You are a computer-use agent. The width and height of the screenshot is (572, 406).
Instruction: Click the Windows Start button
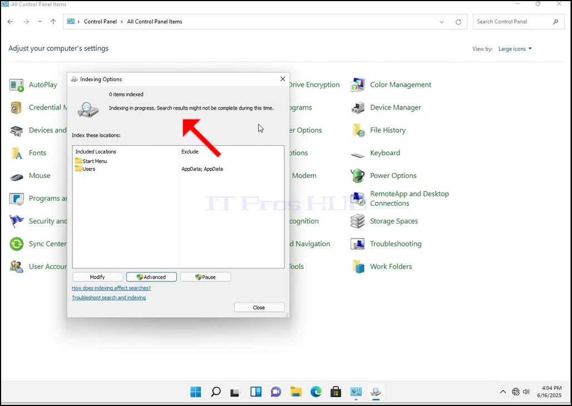click(196, 392)
